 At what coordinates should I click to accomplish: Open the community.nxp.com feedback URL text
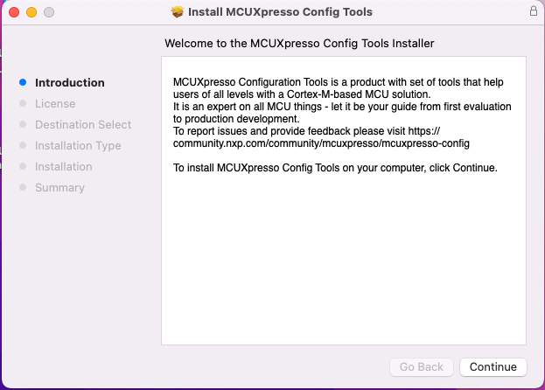(321, 137)
